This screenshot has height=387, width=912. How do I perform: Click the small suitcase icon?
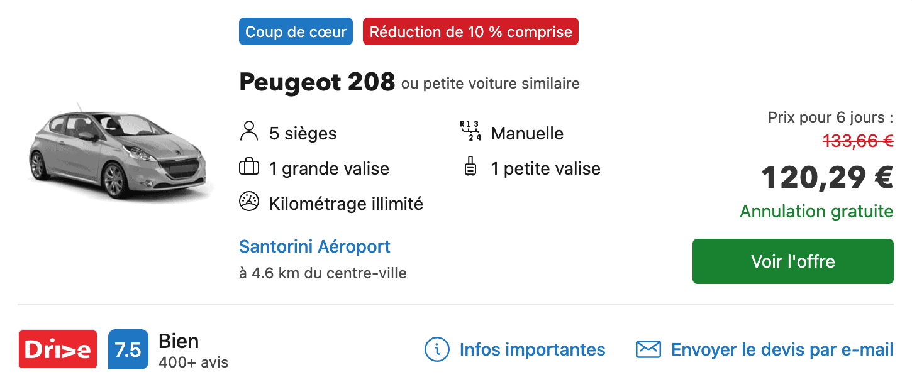(x=469, y=168)
